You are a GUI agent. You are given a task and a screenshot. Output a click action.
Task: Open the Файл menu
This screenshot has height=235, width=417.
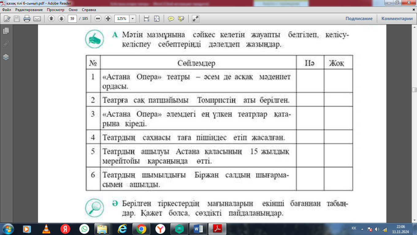(x=6, y=10)
